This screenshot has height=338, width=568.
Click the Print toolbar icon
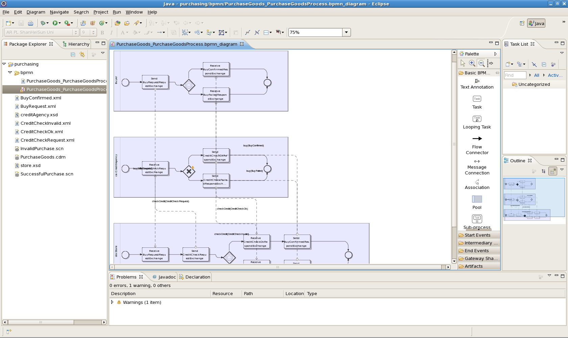[x=30, y=23]
